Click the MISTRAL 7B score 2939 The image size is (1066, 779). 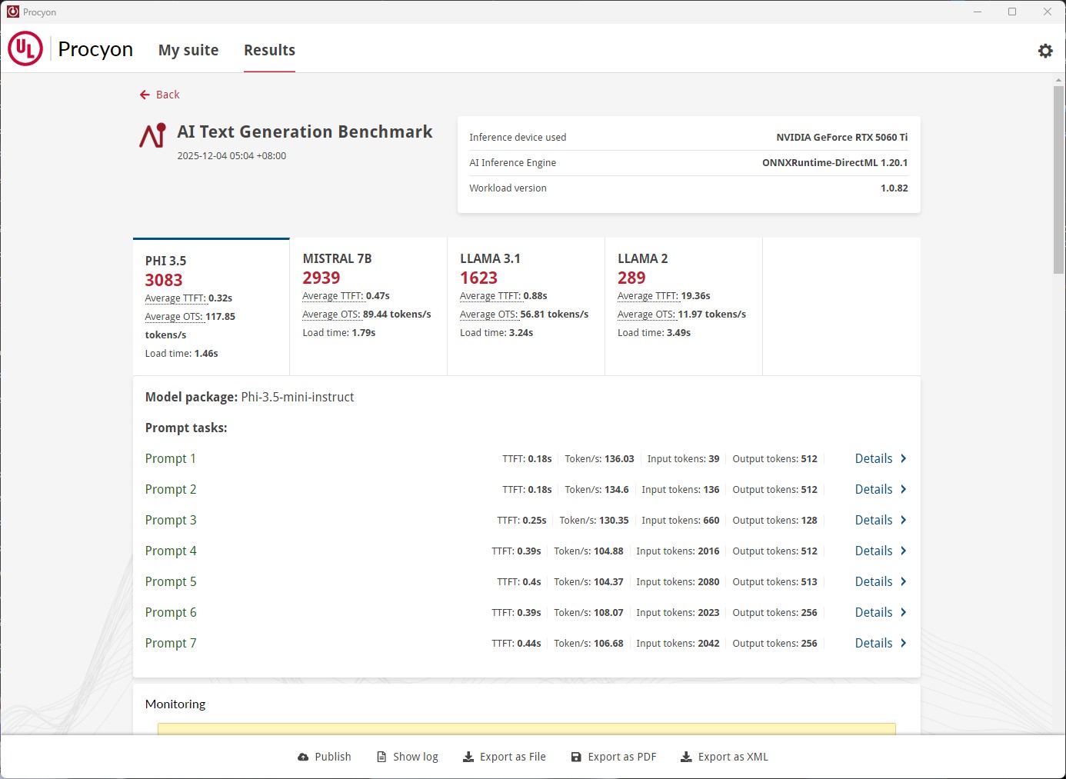[321, 278]
